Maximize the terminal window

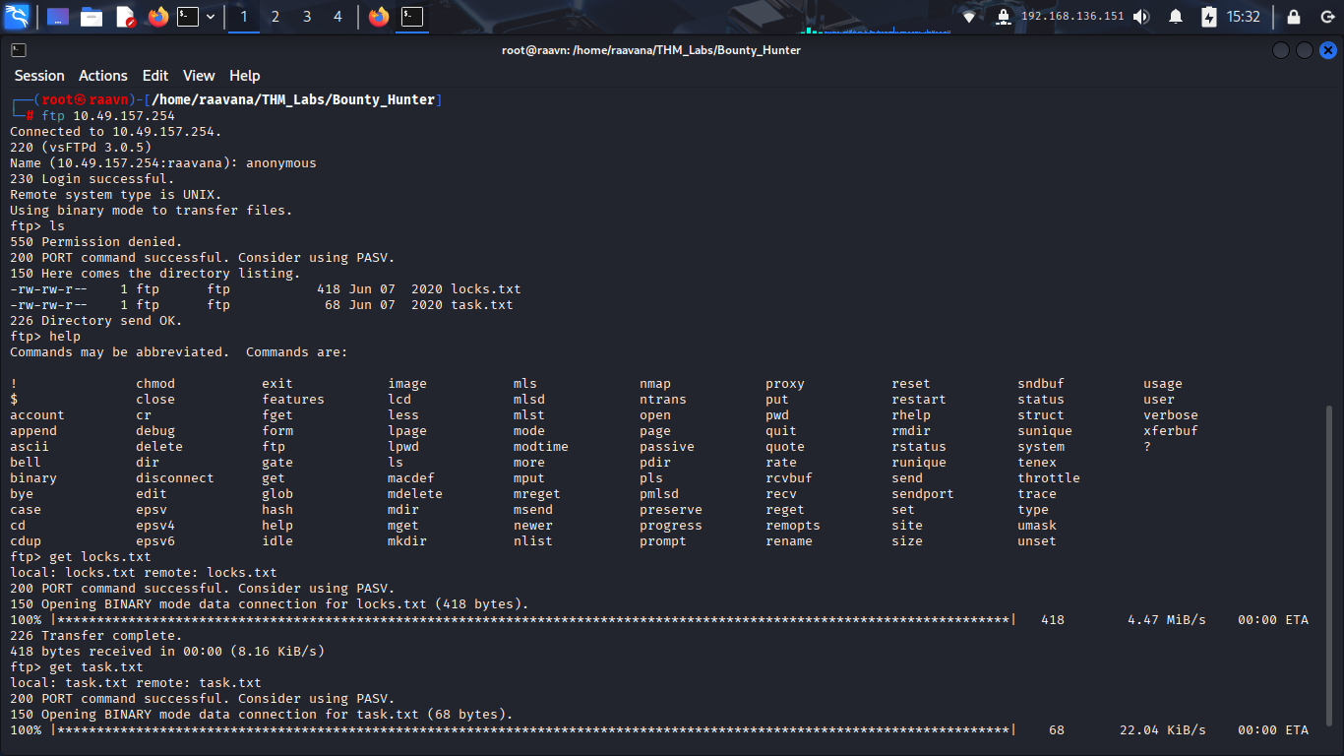coord(1304,50)
